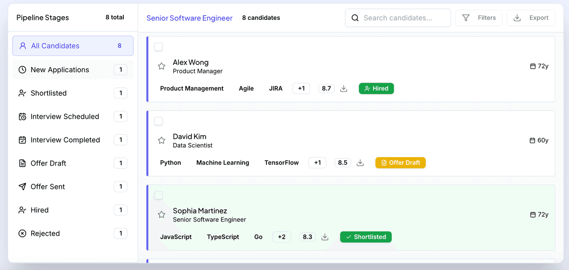Check the Sophia Martinez candidate box
The image size is (569, 270).
pos(158,196)
